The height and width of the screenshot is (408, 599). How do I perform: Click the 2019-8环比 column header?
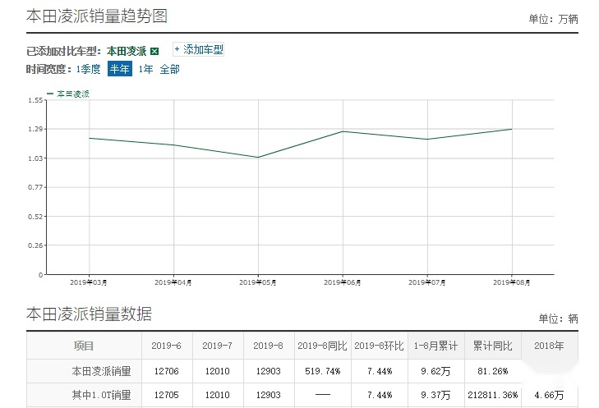379,346
